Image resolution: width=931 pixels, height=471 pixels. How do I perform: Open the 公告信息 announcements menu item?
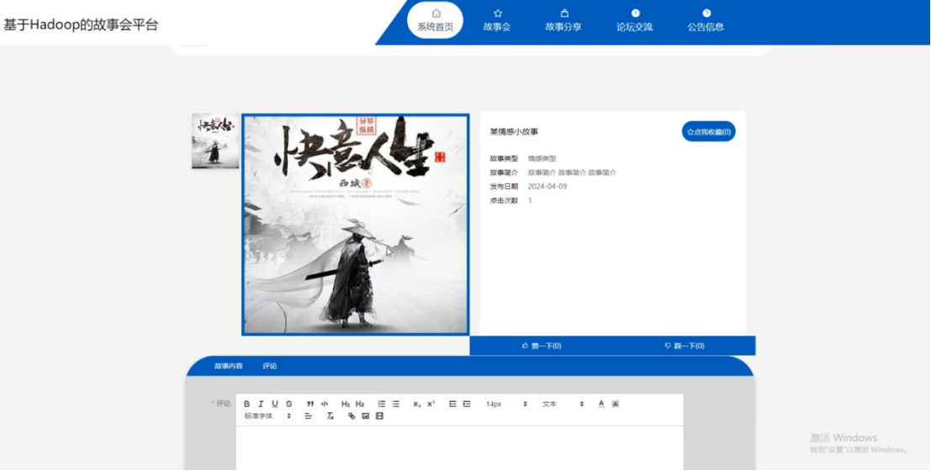click(x=706, y=20)
